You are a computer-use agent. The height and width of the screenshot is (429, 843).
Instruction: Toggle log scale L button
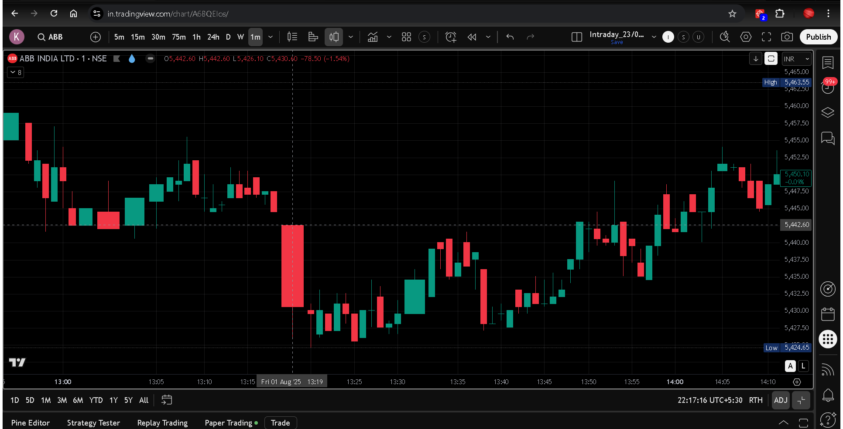coord(803,366)
